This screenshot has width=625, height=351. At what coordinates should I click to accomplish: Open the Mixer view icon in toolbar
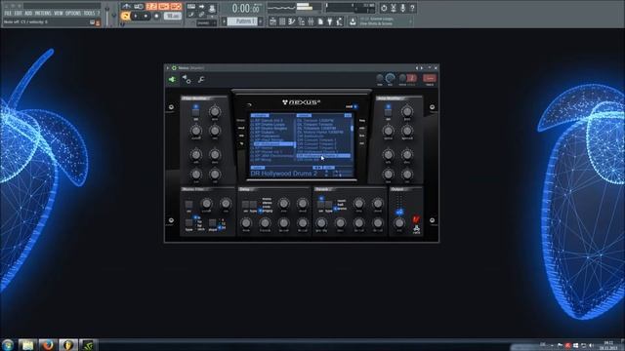point(311,21)
